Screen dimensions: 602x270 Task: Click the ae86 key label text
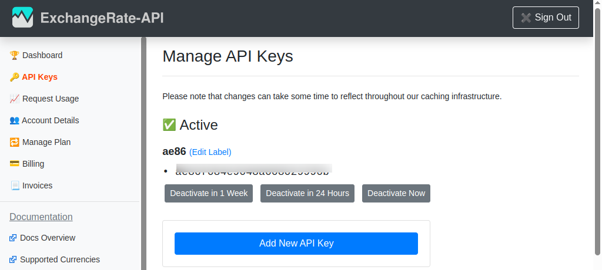pyautogui.click(x=174, y=151)
